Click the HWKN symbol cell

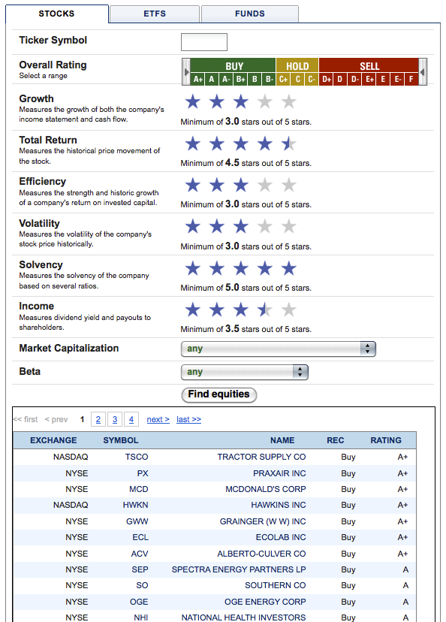coord(136,505)
